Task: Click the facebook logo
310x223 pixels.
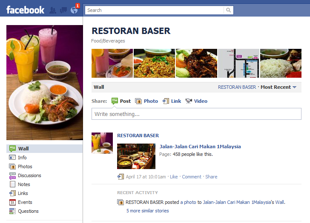Action: (25, 10)
